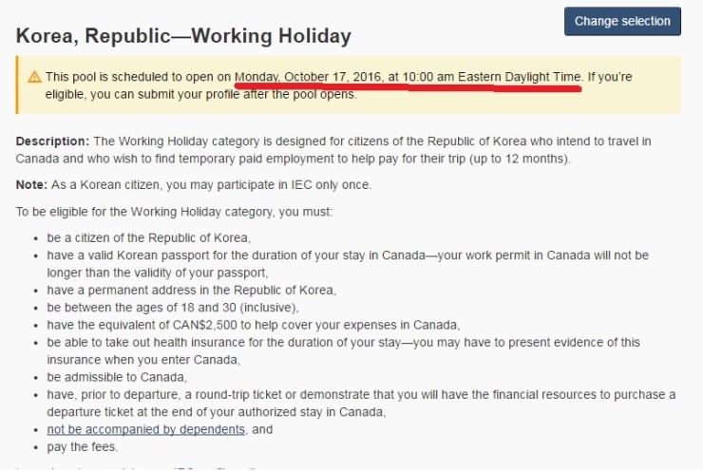Click the 'be between the ages of 18 and 30' bullet

tap(173, 308)
